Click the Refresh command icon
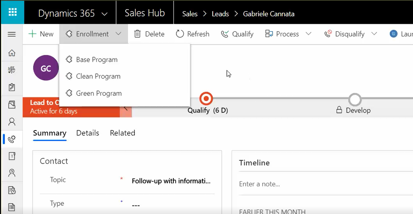 point(180,34)
